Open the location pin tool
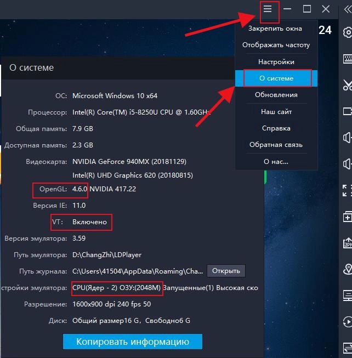352x358 pixels. (x=347, y=269)
